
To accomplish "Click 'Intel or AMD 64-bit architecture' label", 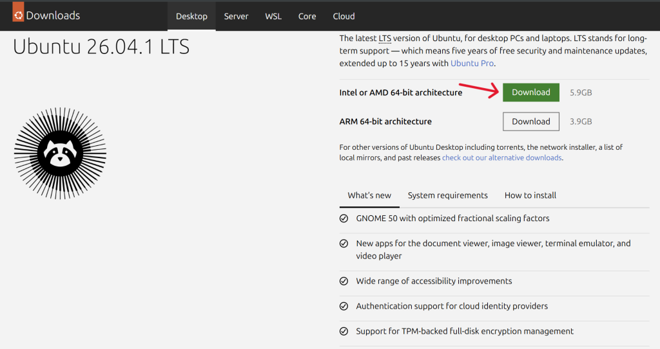I will click(401, 93).
